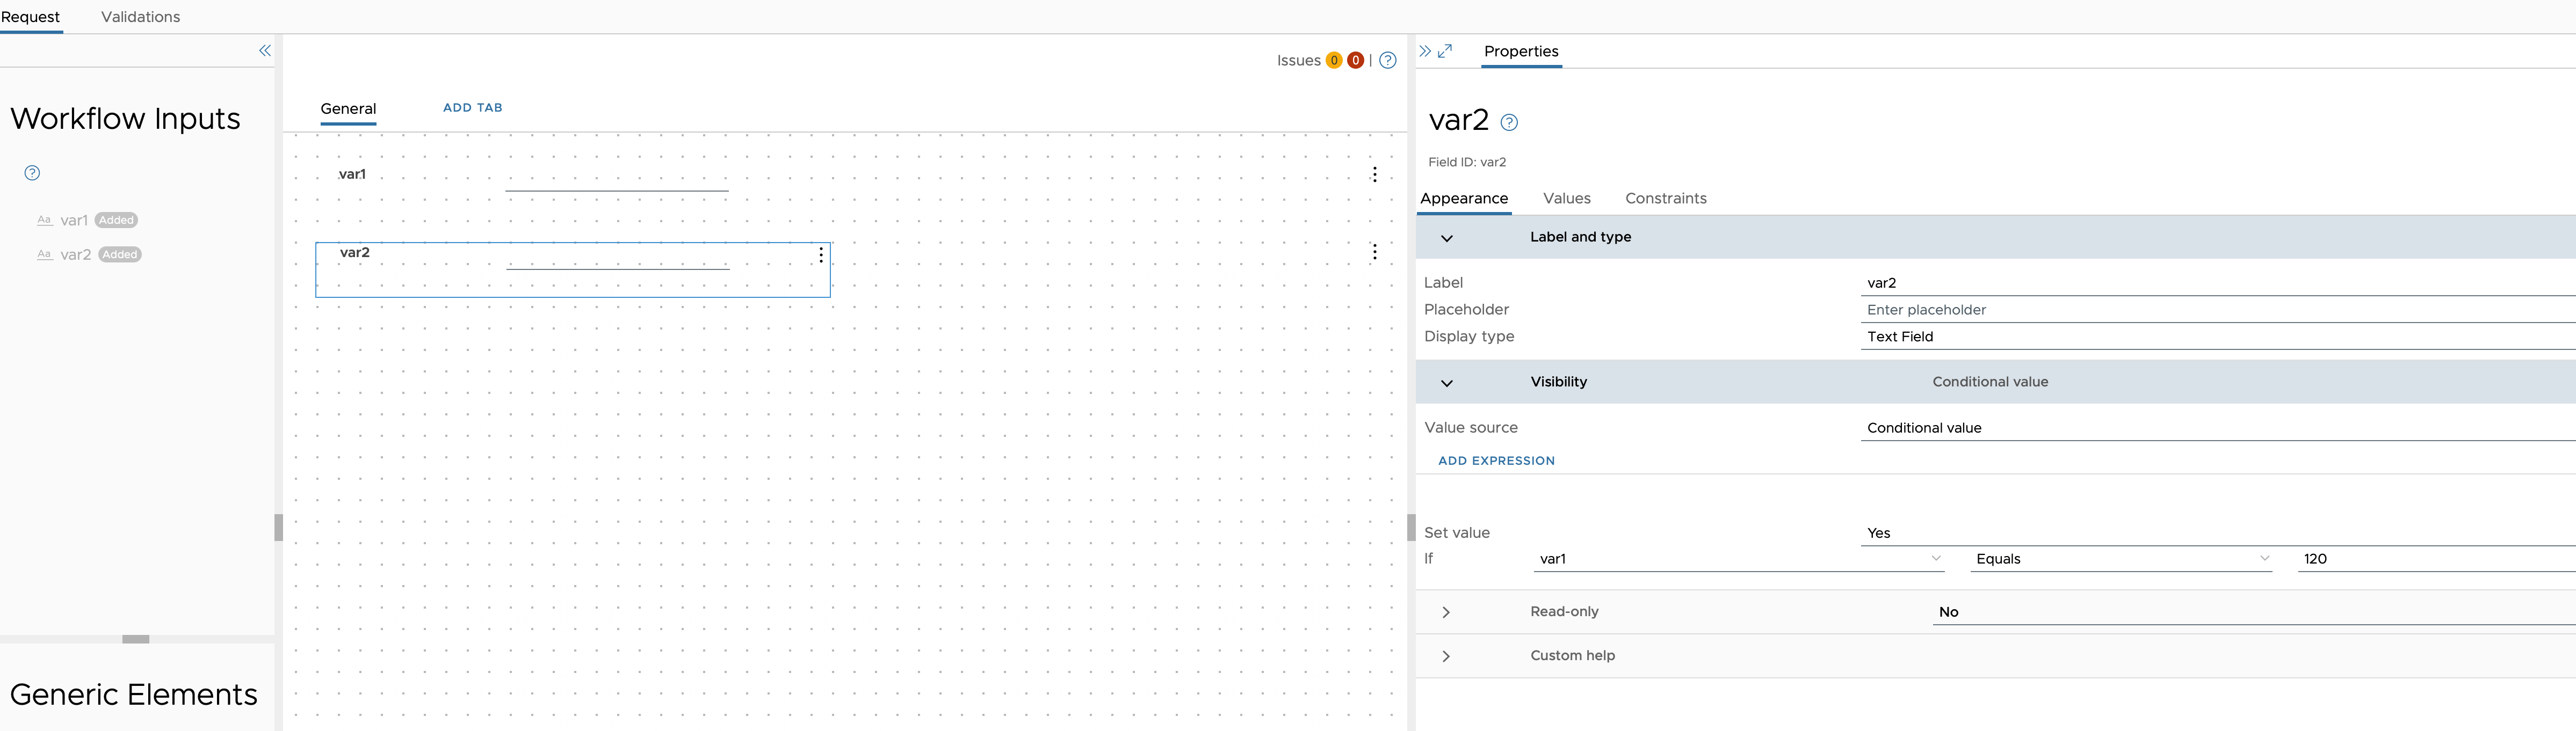The image size is (2576, 731).
Task: Open the kebab menu on the var1 field
Action: coord(1375,174)
